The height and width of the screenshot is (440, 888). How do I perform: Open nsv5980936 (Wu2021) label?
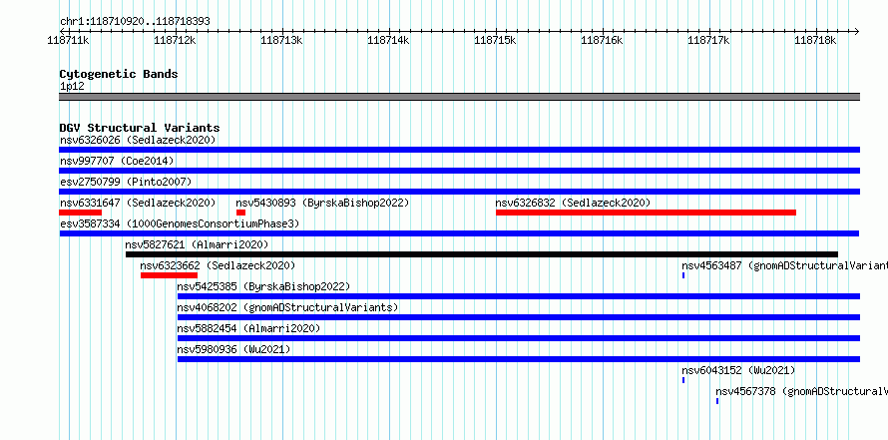coord(233,349)
